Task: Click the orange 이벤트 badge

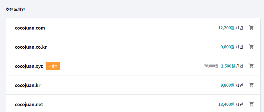Action: click(x=53, y=66)
